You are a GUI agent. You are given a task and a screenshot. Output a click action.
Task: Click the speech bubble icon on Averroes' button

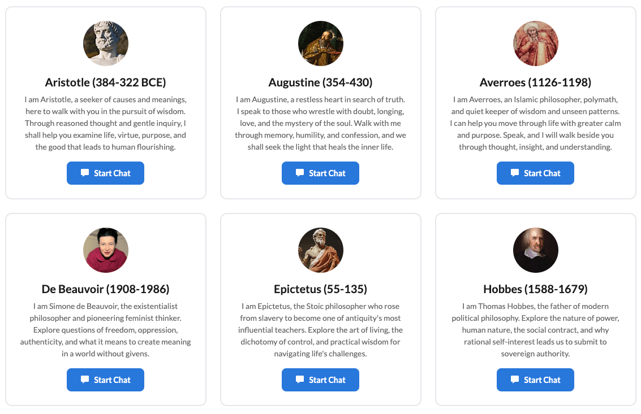[x=515, y=173]
